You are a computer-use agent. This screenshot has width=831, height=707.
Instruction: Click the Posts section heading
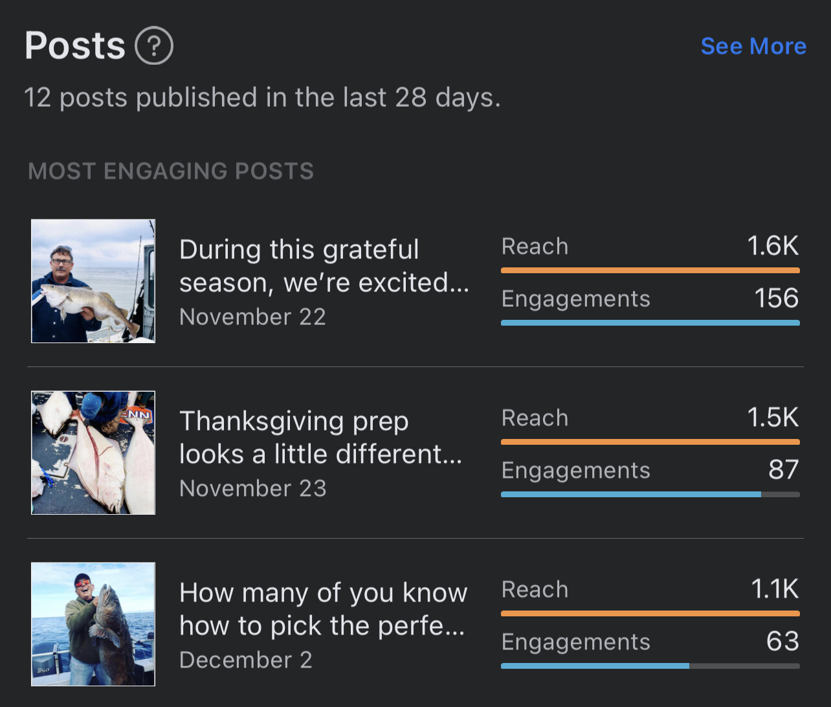pyautogui.click(x=75, y=46)
